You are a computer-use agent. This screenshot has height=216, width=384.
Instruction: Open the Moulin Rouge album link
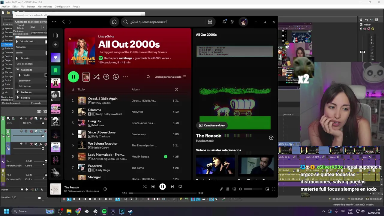tap(140, 157)
